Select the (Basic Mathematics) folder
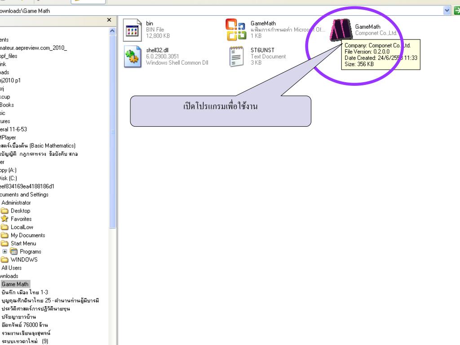 tap(38, 146)
